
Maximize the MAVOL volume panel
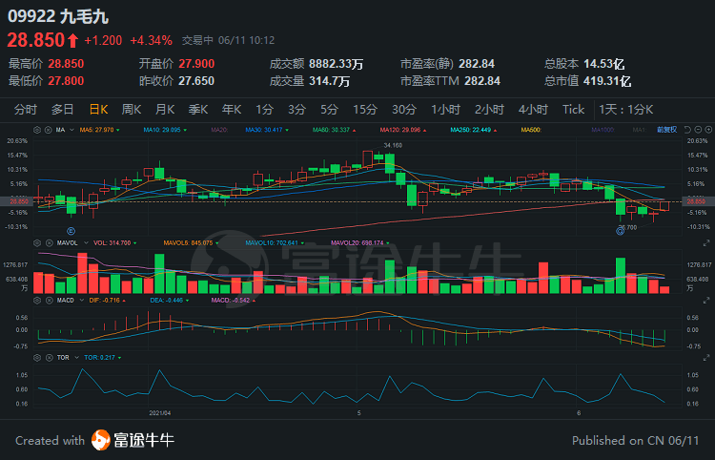tap(706, 243)
